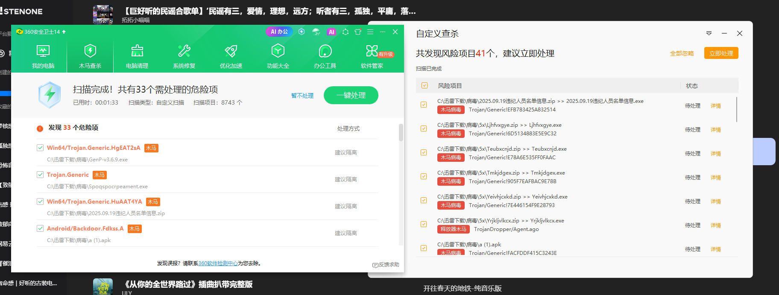Screen dimensions: 779x295
Task: Open the 360 hamburger main menu
Action: 370,32
